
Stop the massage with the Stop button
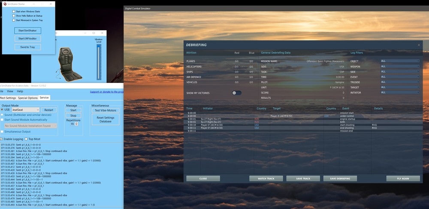(73, 115)
